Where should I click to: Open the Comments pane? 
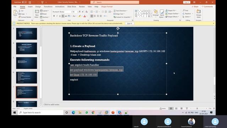pos(207,7)
